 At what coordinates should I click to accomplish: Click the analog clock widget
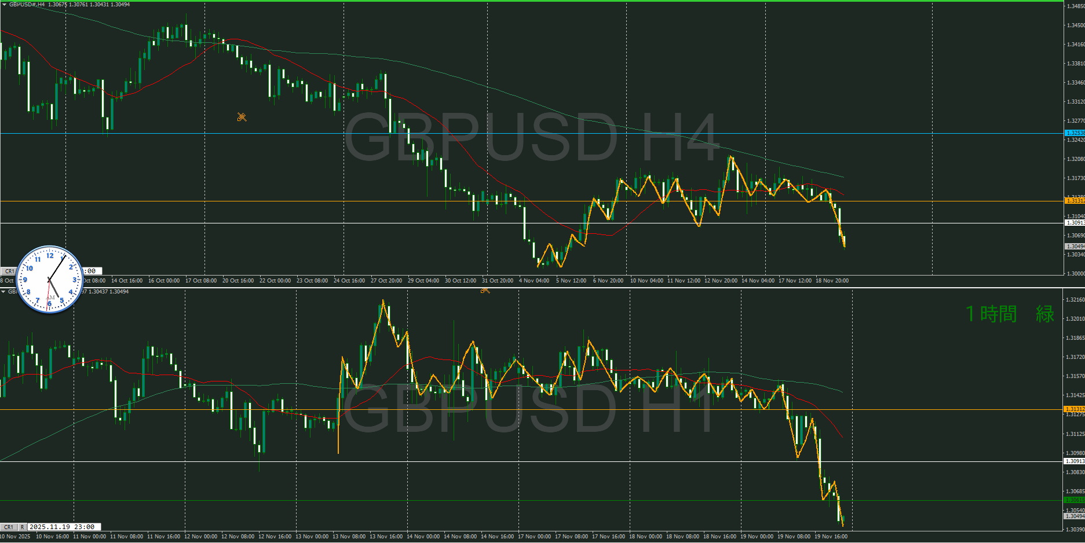[50, 280]
